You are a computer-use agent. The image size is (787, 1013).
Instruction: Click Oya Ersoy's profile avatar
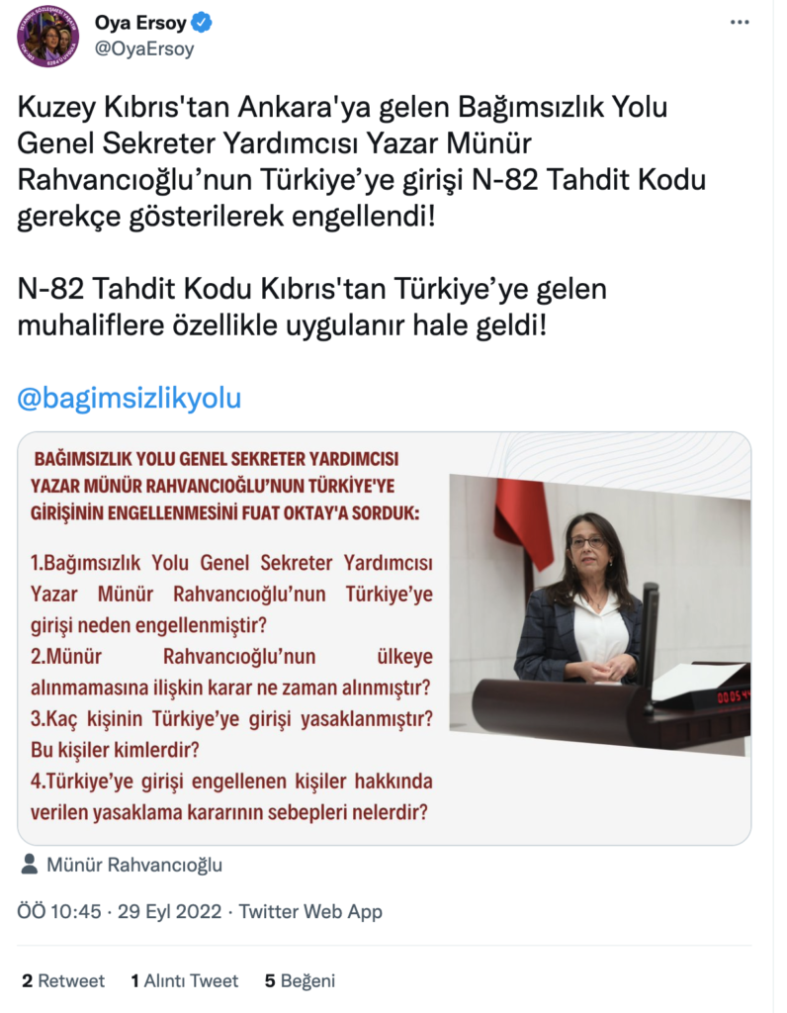tap(47, 37)
